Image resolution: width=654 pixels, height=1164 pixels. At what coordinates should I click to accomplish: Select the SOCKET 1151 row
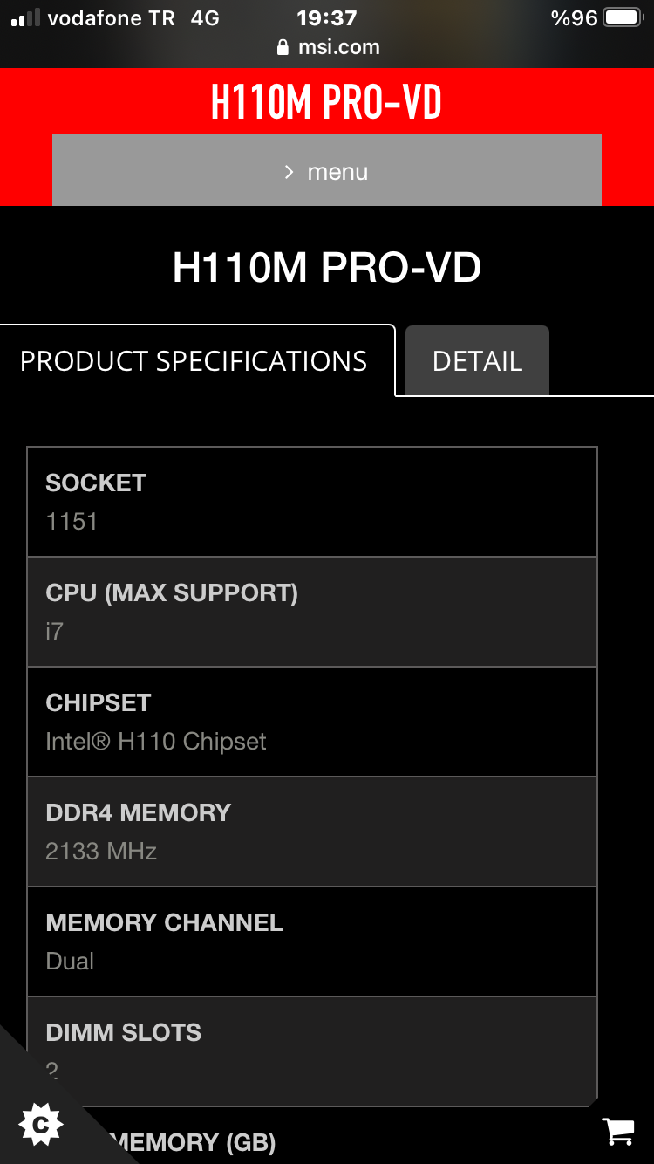tap(311, 502)
